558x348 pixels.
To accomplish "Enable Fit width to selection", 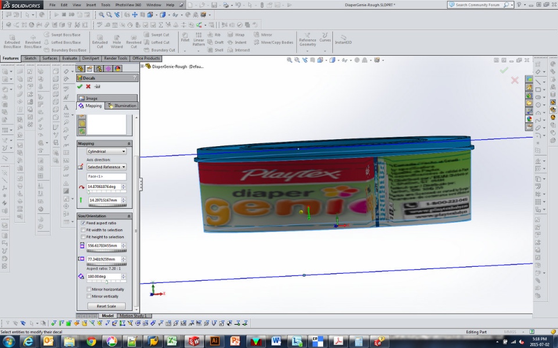I will point(83,230).
